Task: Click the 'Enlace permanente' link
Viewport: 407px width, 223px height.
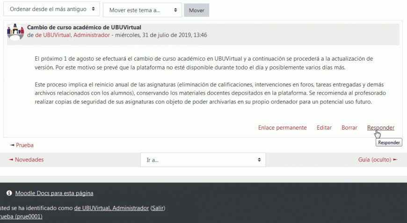Action: [x=283, y=128]
